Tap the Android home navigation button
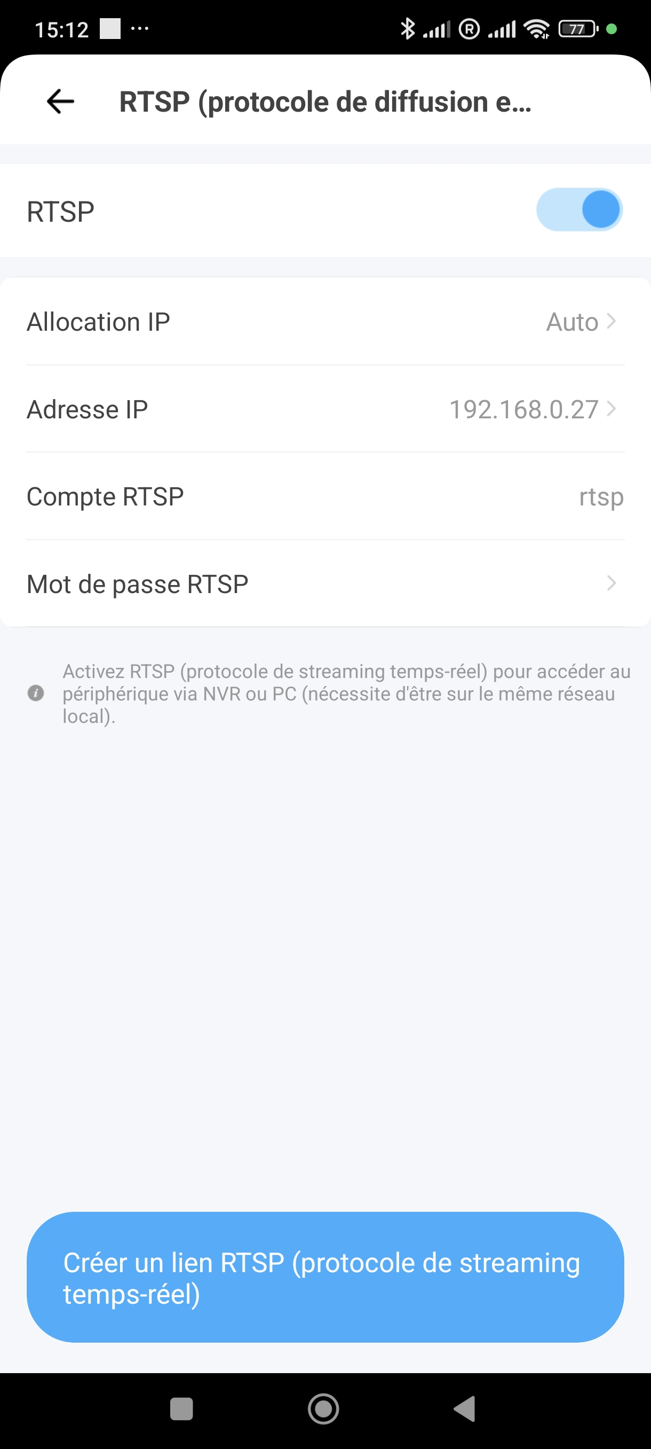651x1449 pixels. pyautogui.click(x=323, y=1409)
